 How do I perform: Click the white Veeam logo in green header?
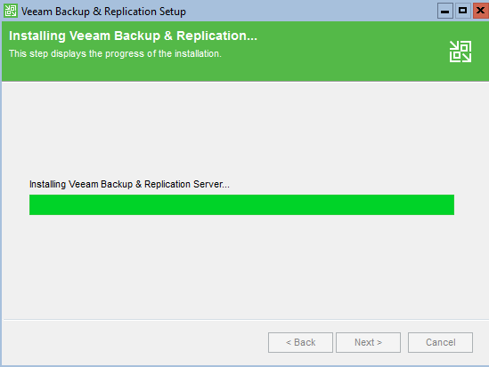coord(460,52)
